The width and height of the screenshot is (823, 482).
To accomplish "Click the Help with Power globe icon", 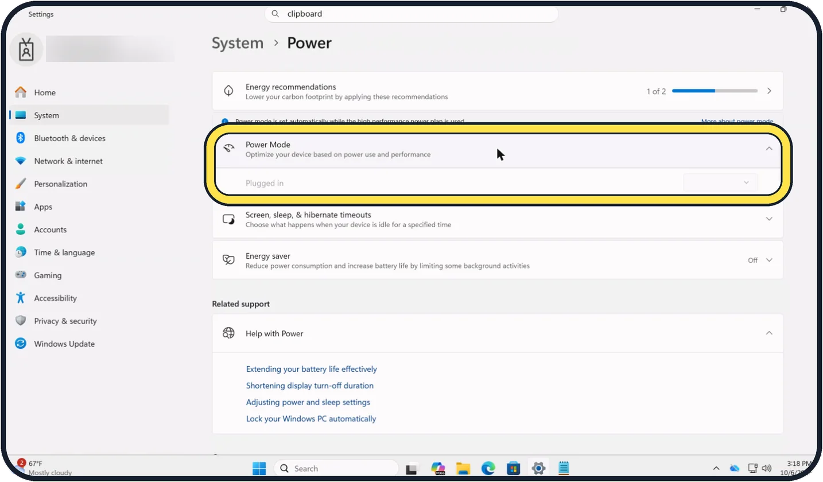I will (228, 333).
